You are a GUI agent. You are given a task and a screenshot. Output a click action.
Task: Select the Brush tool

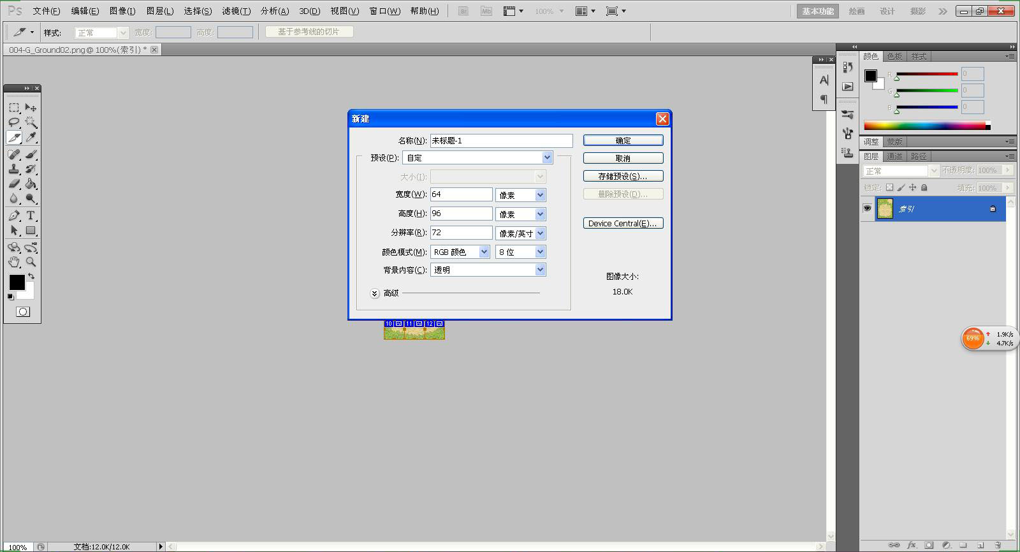pyautogui.click(x=31, y=154)
